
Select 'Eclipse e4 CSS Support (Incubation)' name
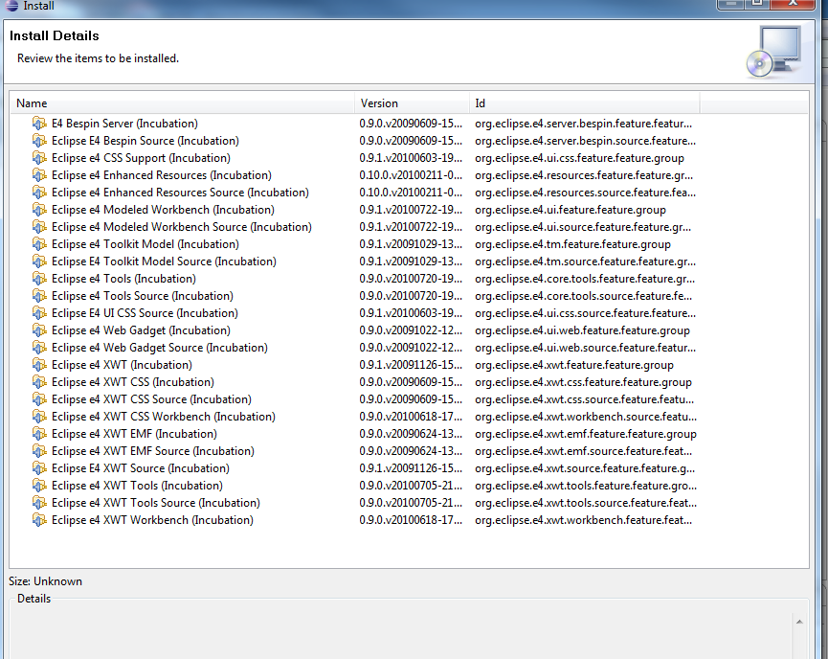pyautogui.click(x=141, y=158)
